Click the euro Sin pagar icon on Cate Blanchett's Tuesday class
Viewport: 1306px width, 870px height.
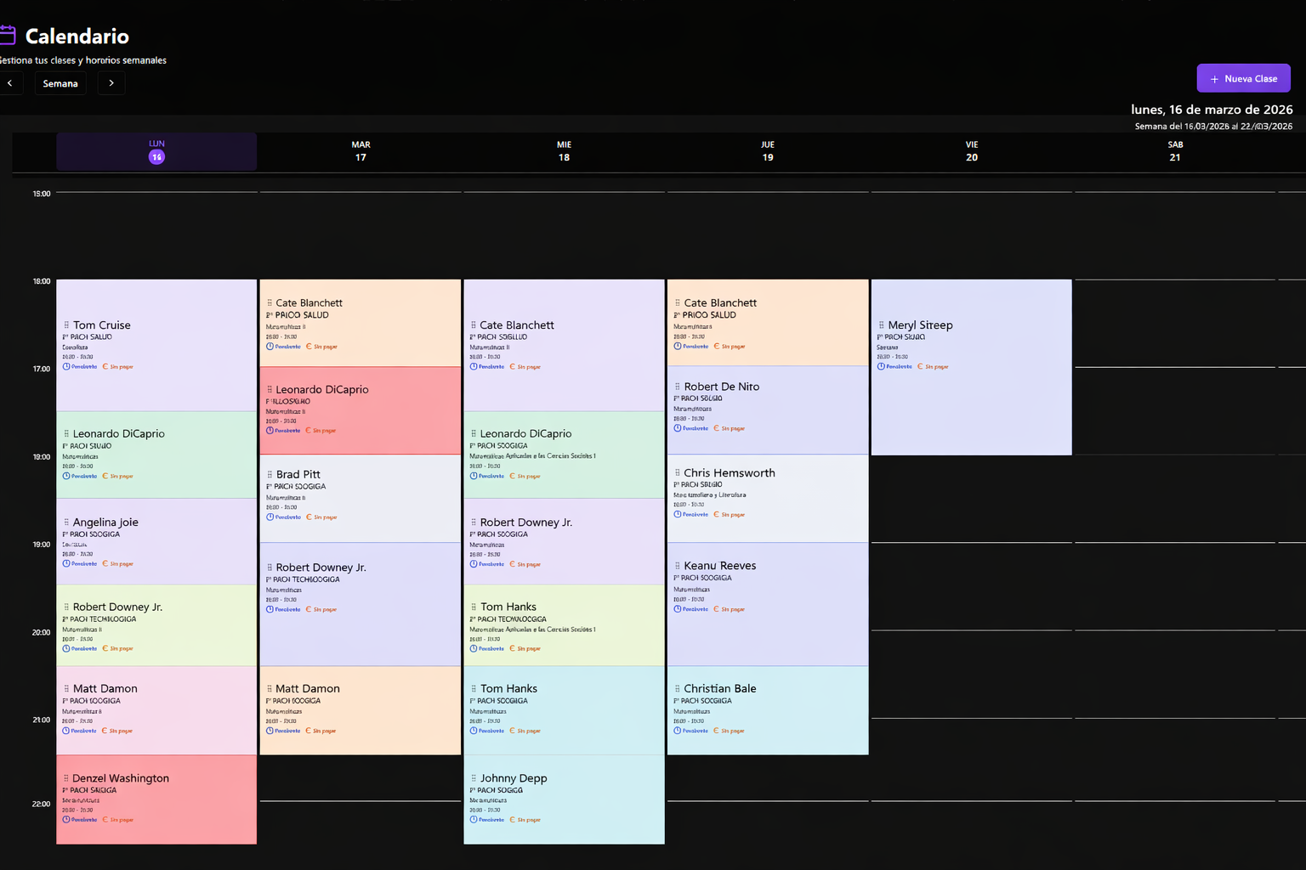point(307,346)
